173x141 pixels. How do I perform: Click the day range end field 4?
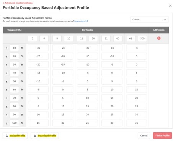pos(44,38)
